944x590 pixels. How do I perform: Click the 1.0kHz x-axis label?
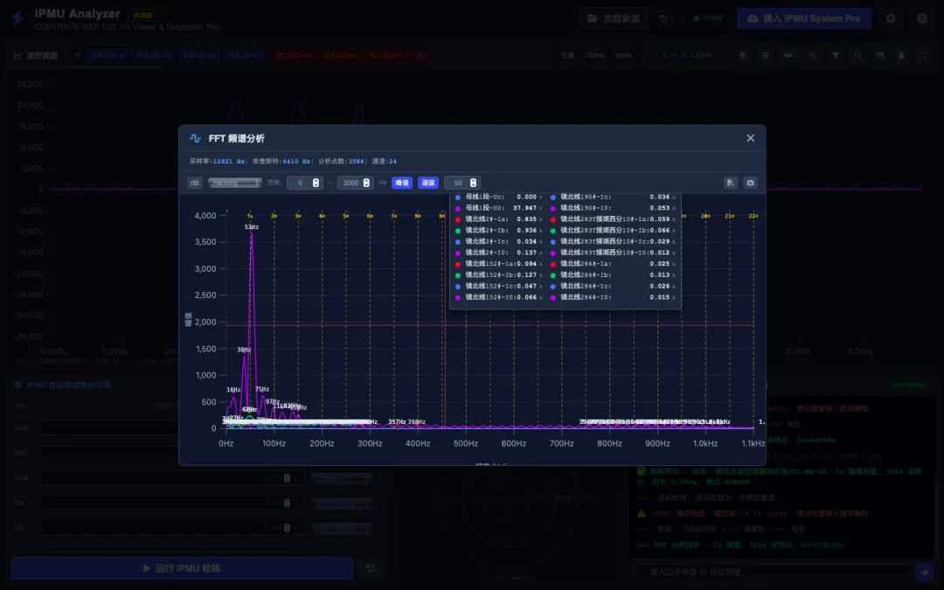tap(705, 444)
